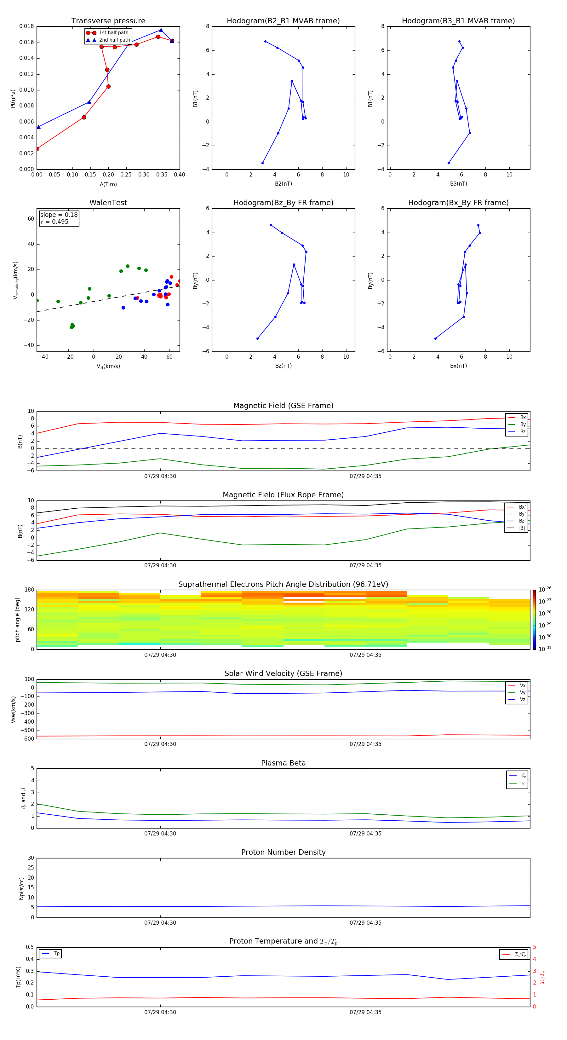
Task: Click the "B2(nT)" x-axis label
Action: click(283, 184)
